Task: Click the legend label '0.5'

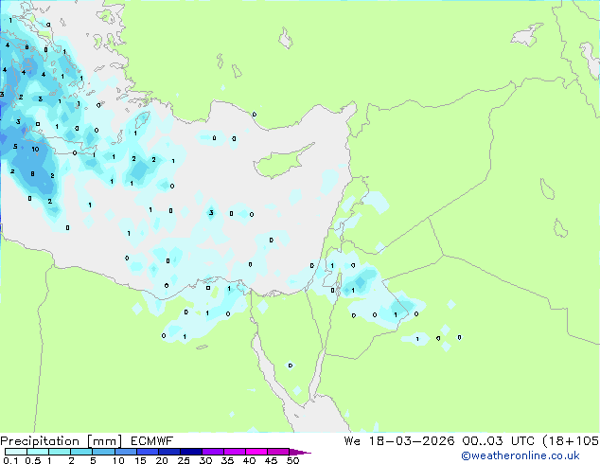Action: click(33, 460)
